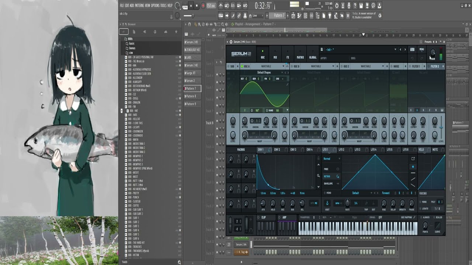472x265 pixels.
Task: Switch to Serum FX tab
Action: pos(288,54)
